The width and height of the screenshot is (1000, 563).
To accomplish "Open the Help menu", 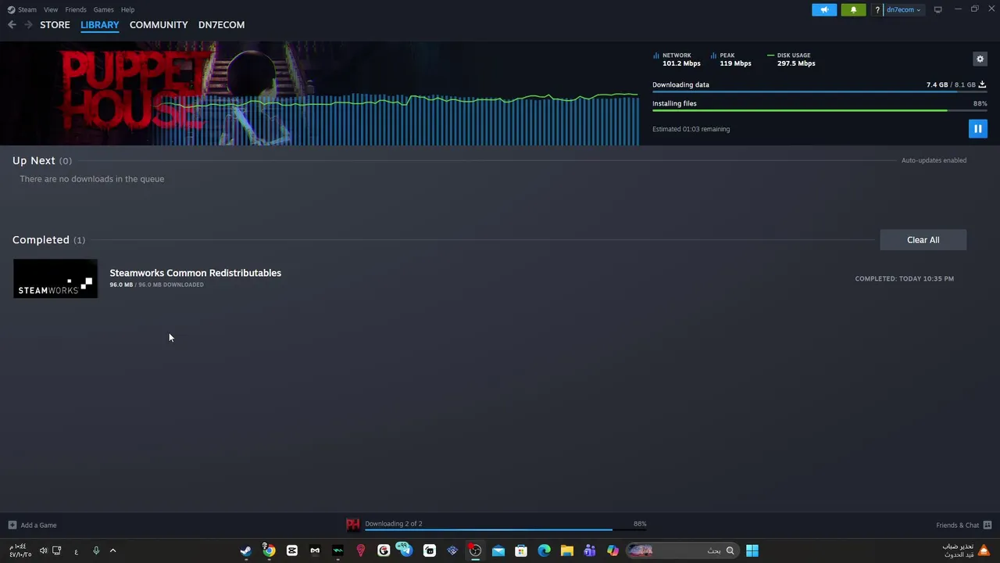I will [127, 9].
